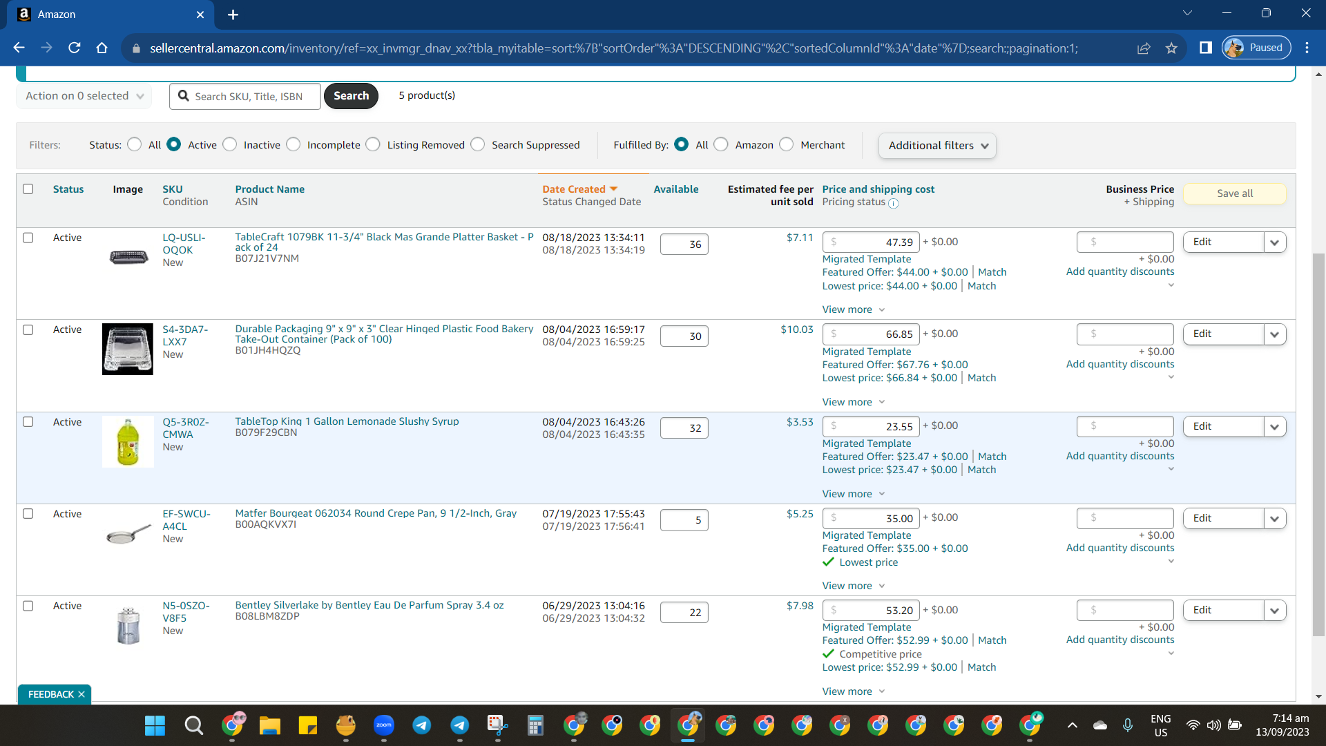Select the Search Suppressed status filter

478,144
